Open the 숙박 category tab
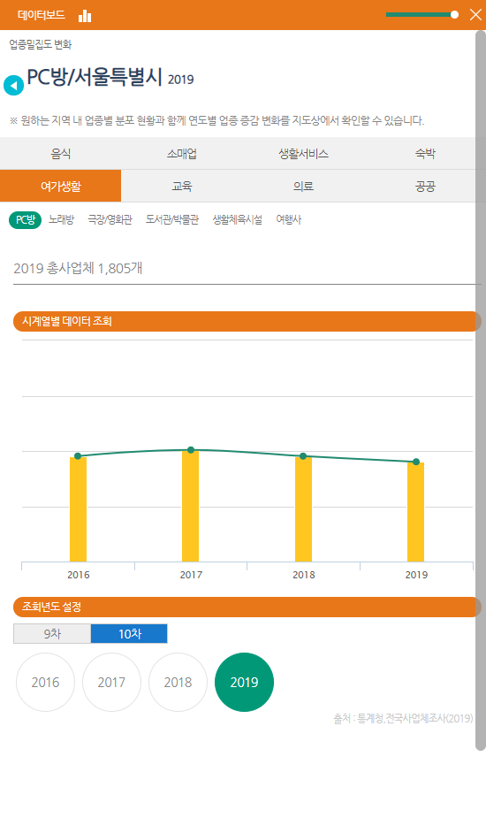Image resolution: width=486 pixels, height=833 pixels. (x=425, y=154)
